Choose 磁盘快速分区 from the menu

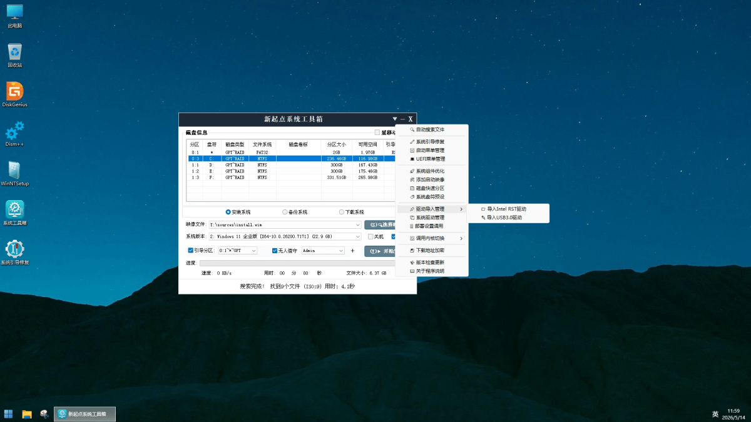(x=432, y=188)
